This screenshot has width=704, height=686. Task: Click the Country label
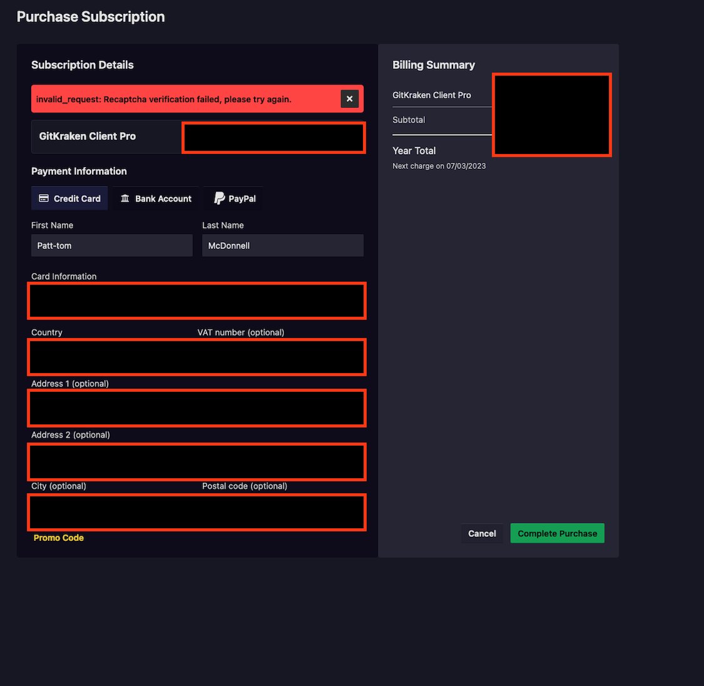[x=47, y=333]
